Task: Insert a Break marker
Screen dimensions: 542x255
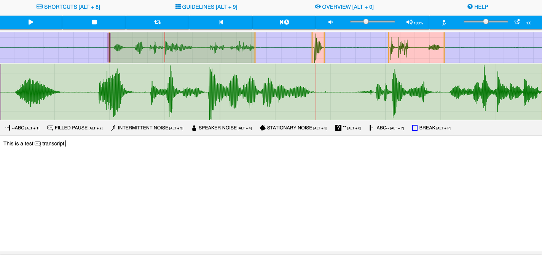Action: [x=431, y=128]
